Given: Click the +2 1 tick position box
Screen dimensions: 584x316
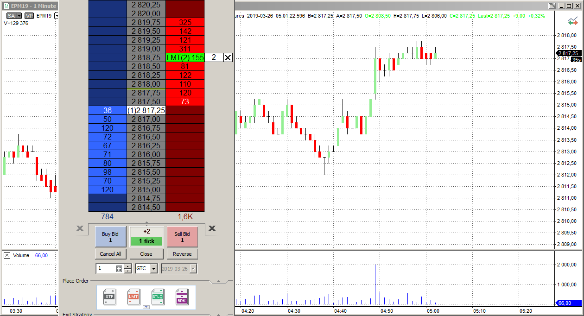Looking at the screenshot, I should click(146, 236).
